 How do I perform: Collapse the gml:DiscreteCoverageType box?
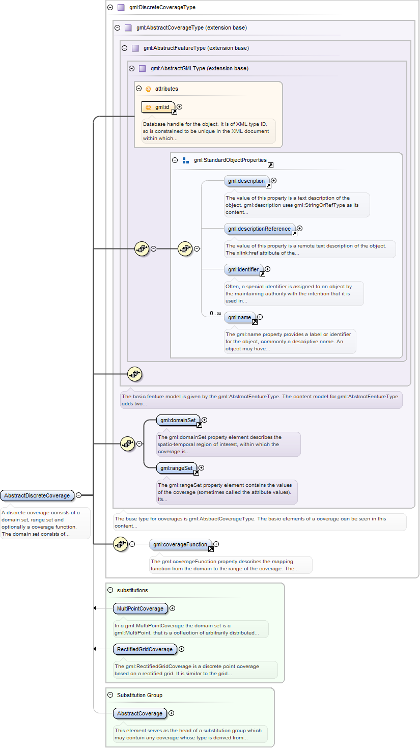coord(110,8)
